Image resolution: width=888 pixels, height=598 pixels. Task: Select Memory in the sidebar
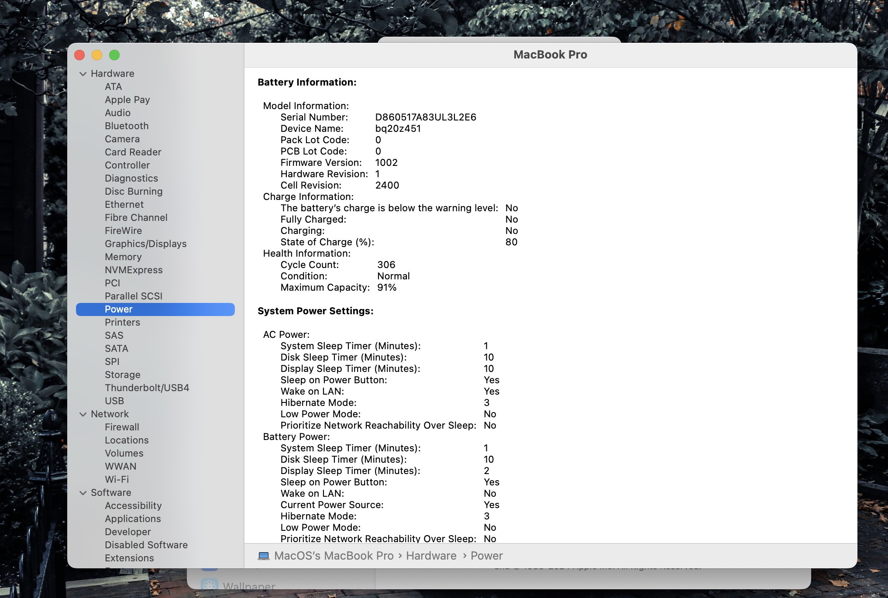click(123, 257)
